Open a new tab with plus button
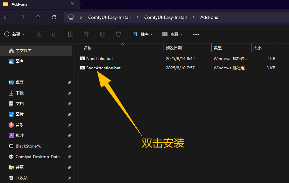The height and width of the screenshot is (183, 289). click(87, 4)
